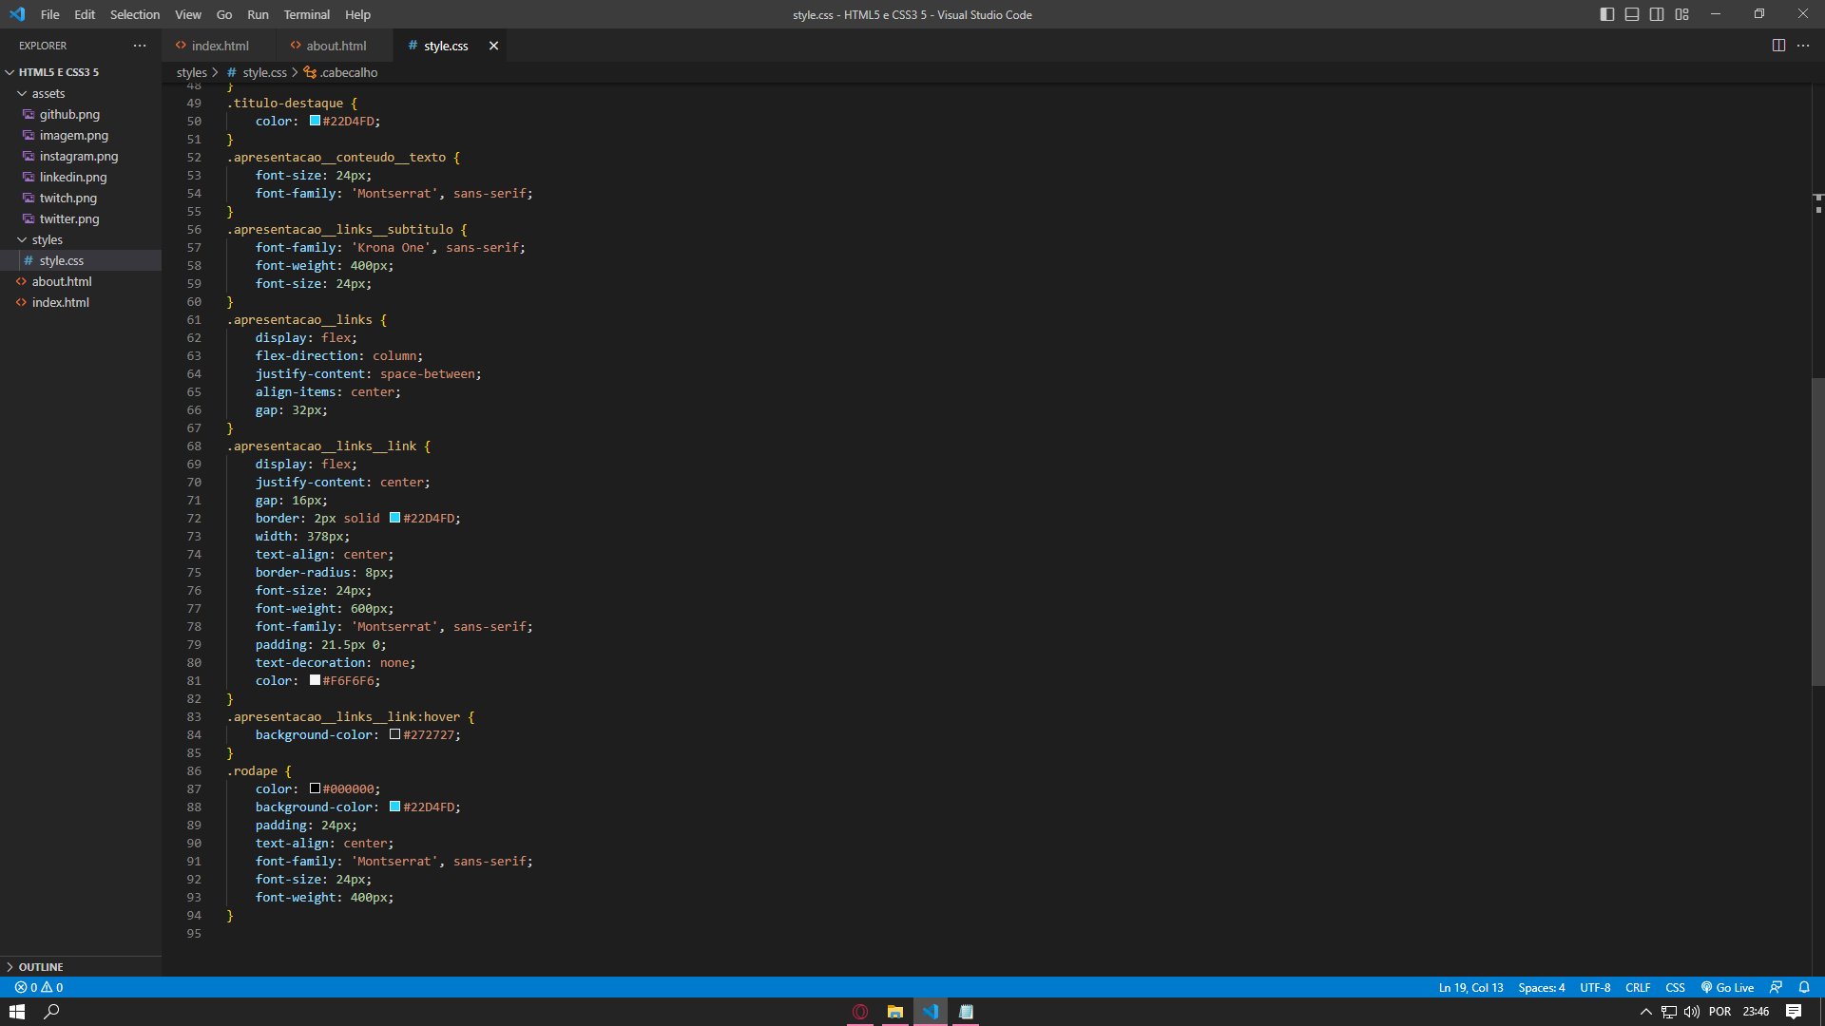Start Go Live server
1825x1026 pixels.
[1727, 987]
